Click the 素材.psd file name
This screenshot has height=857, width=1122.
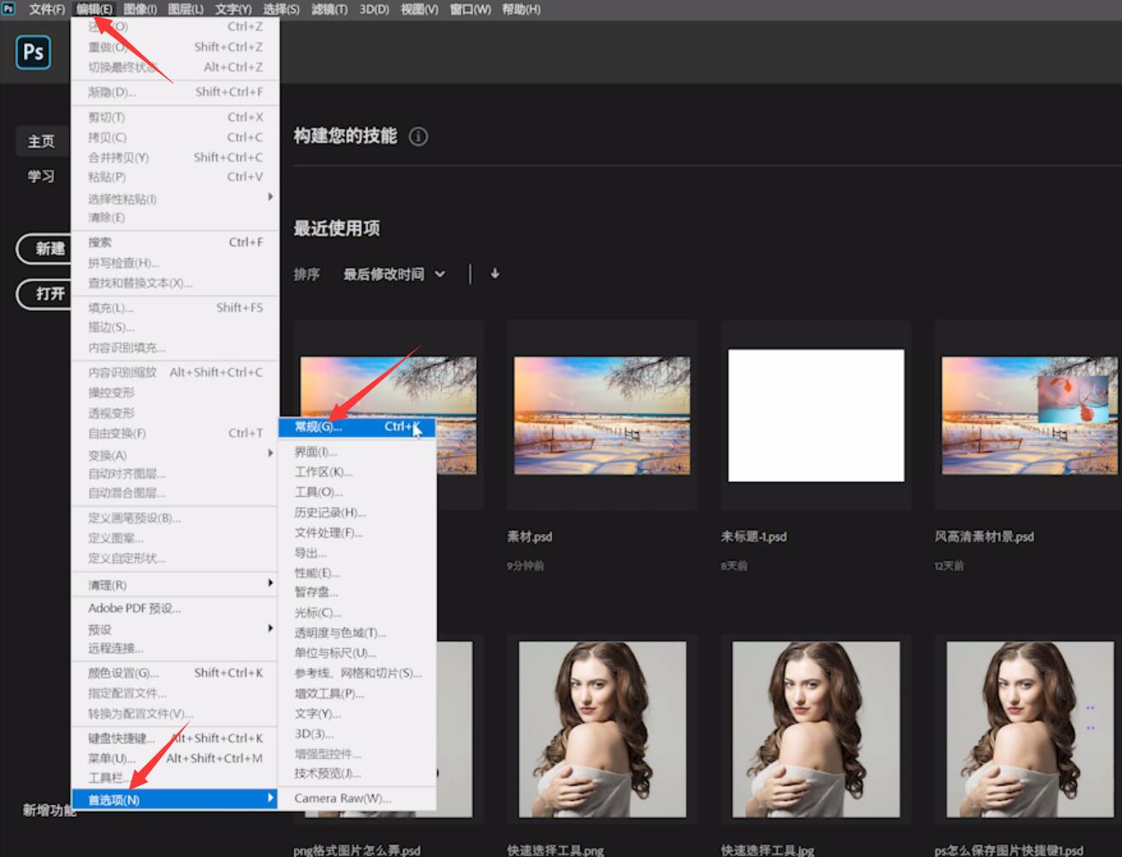(x=530, y=537)
